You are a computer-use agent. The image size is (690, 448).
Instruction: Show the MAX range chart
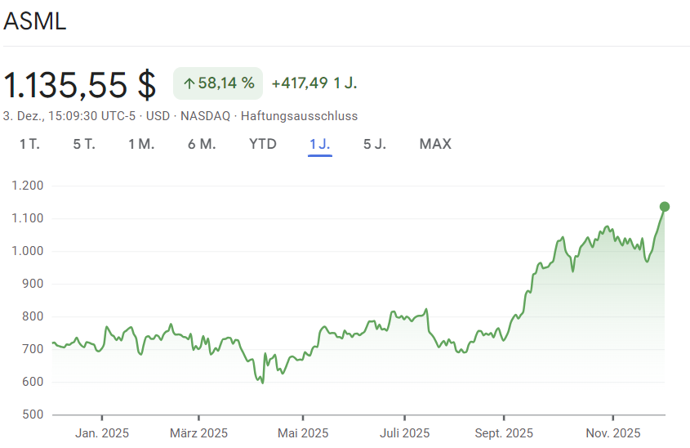(x=435, y=144)
